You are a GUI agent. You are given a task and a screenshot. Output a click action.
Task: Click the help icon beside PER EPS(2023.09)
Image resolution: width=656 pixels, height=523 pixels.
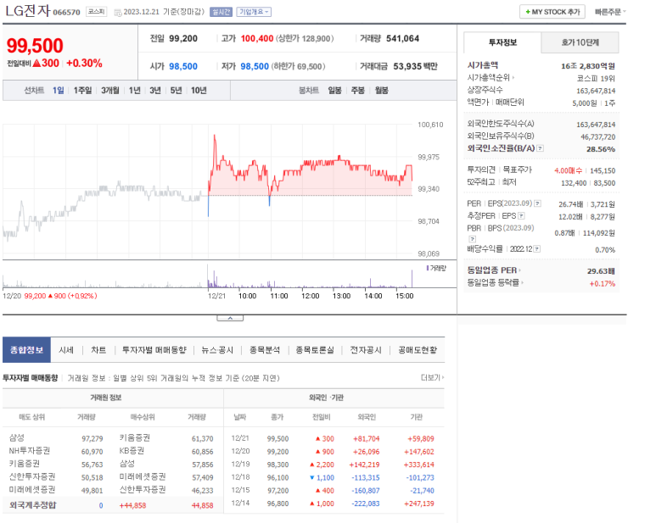537,203
